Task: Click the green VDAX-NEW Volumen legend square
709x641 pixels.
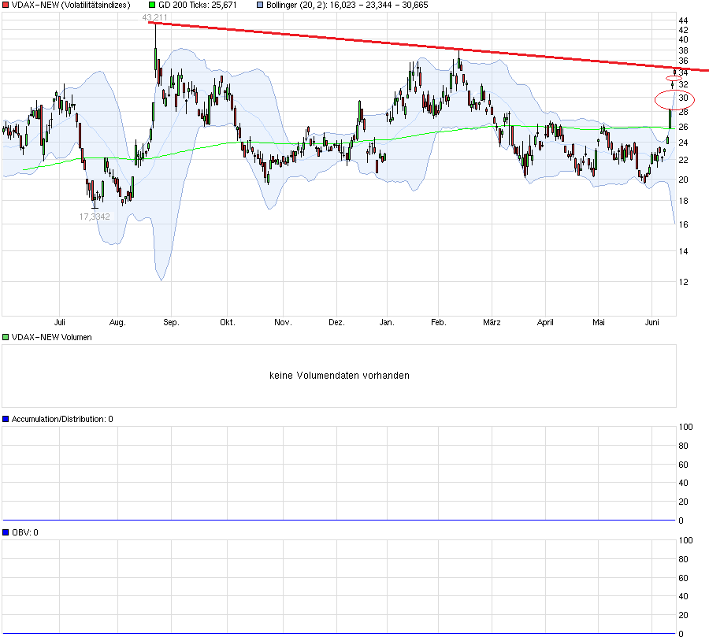Action: (x=6, y=337)
